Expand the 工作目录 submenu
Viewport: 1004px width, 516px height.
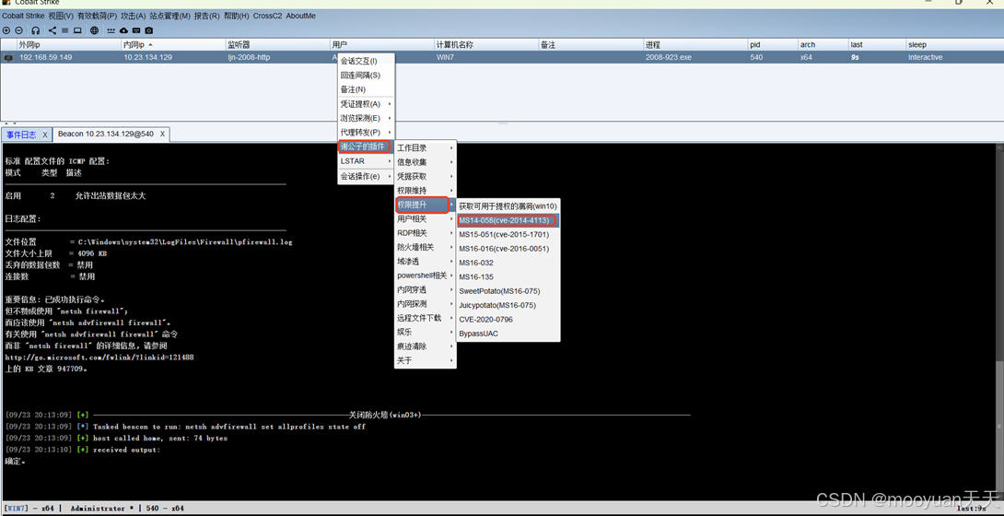(x=426, y=147)
